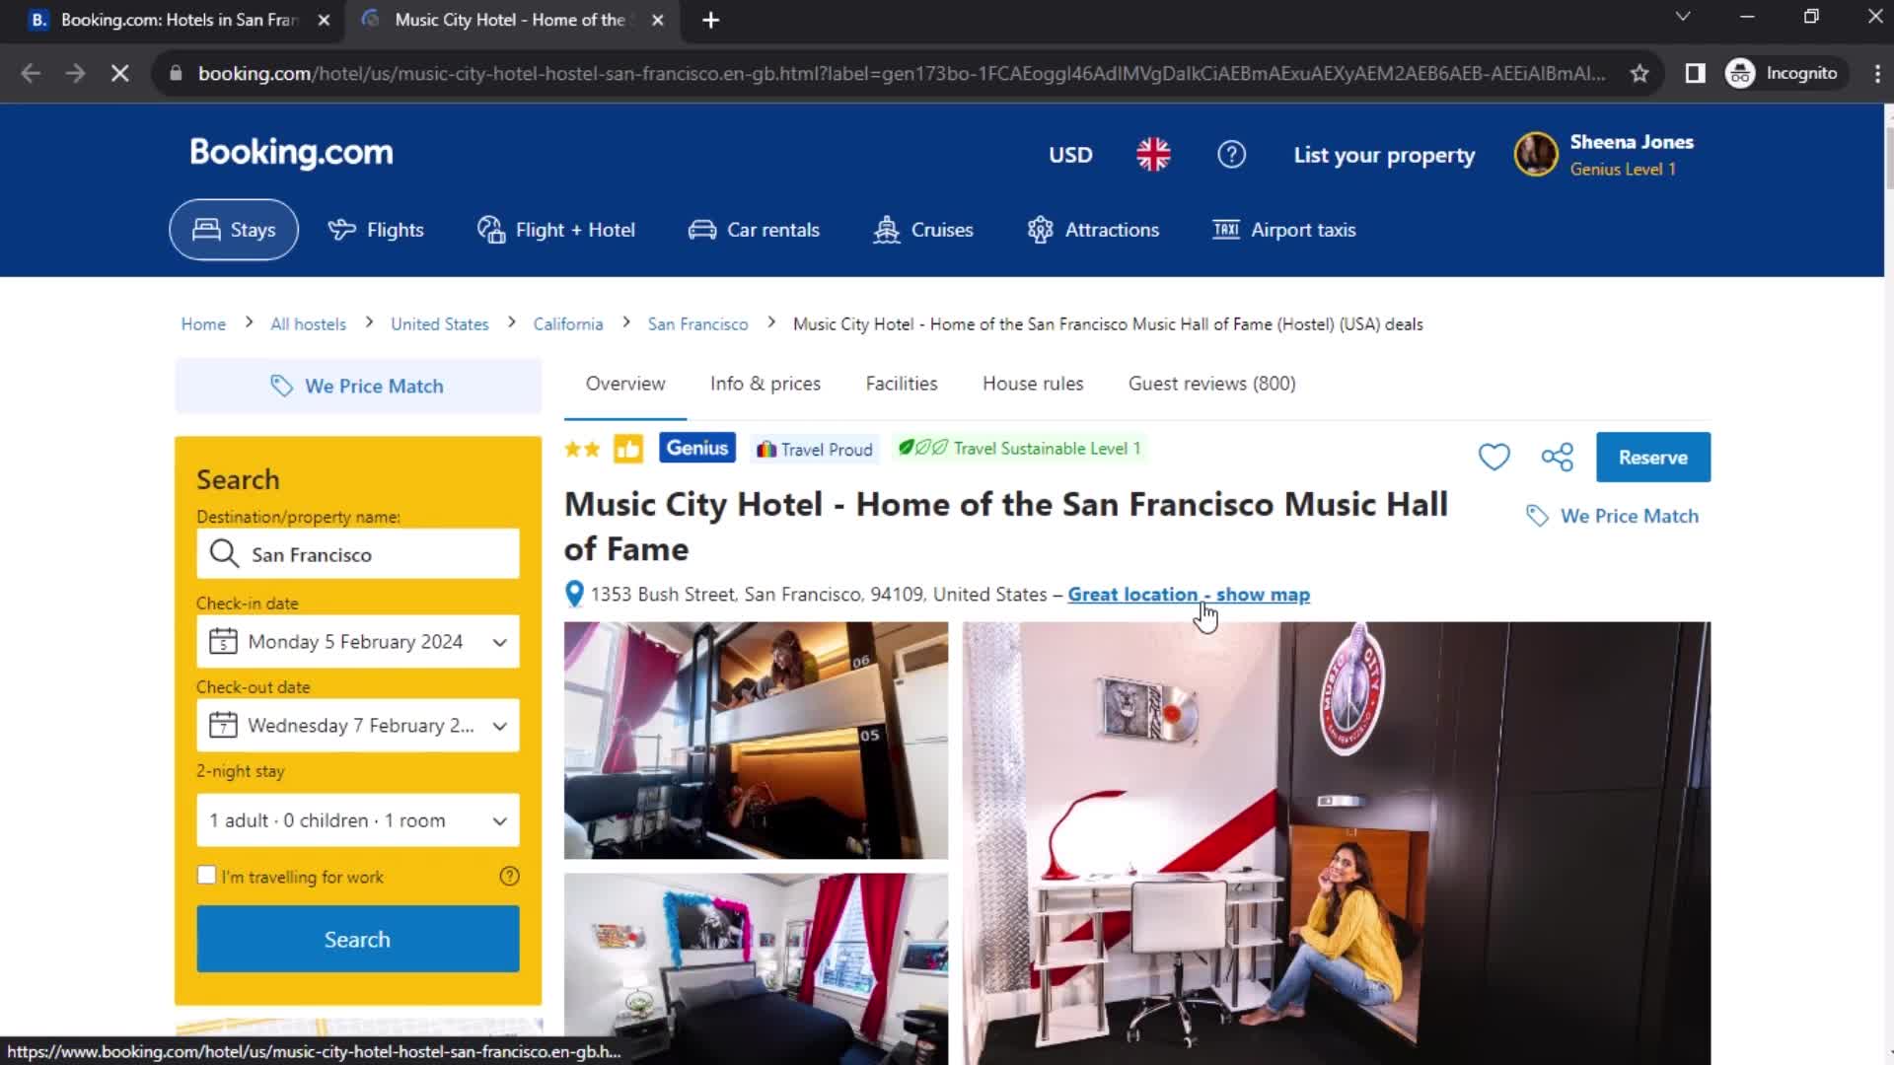Open the Guest reviews 800 tab
Image resolution: width=1894 pixels, height=1065 pixels.
point(1212,384)
